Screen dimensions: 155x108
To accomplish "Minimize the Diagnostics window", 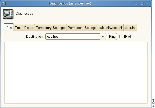I will 136,4.
